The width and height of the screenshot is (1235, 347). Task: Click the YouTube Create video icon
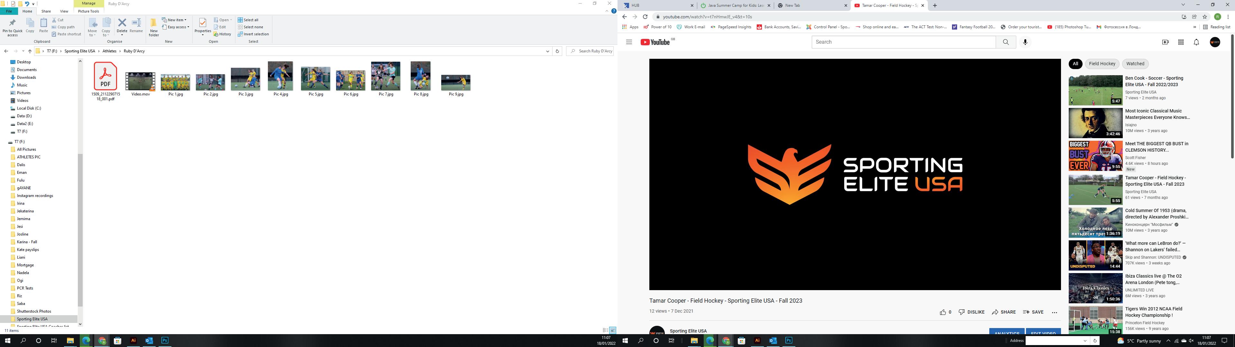click(x=1166, y=42)
